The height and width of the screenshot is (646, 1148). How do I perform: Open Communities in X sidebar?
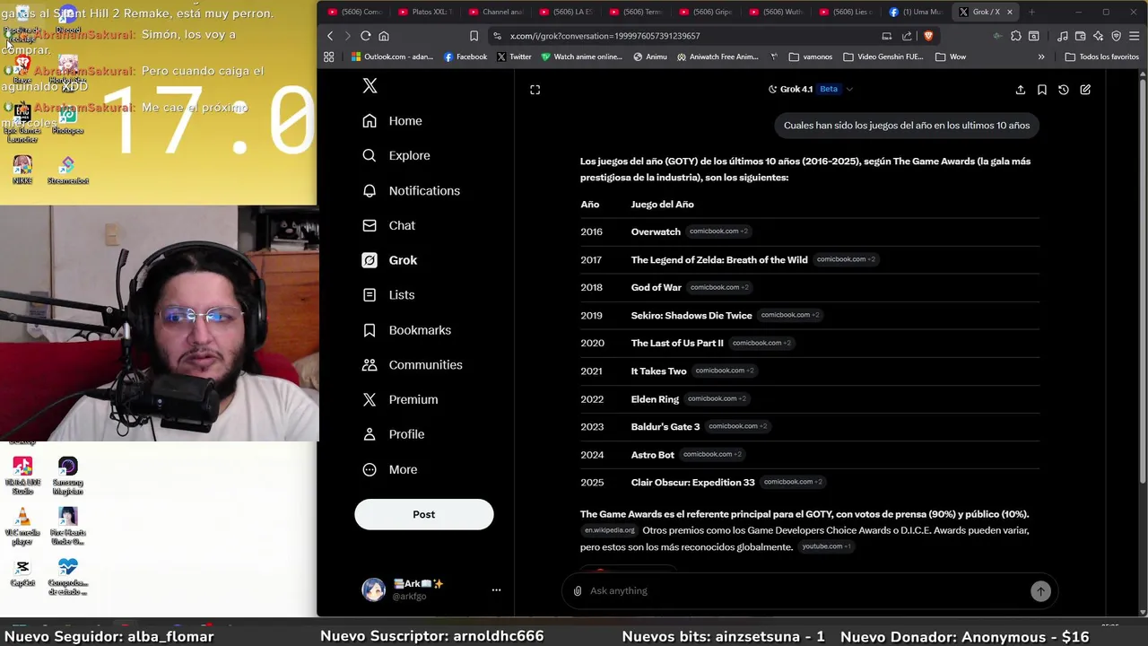pos(412,365)
